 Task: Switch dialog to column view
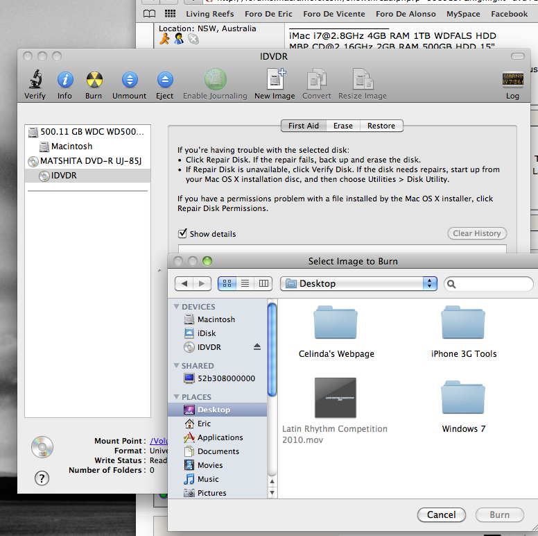pyautogui.click(x=263, y=283)
